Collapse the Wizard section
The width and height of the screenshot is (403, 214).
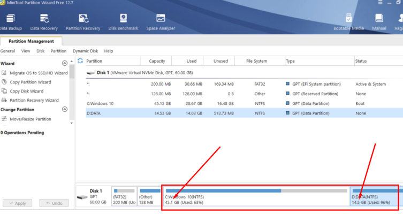pyautogui.click(x=65, y=63)
